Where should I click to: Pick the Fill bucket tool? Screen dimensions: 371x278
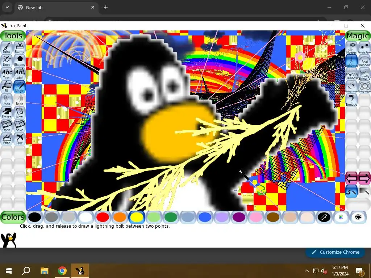[7, 87]
